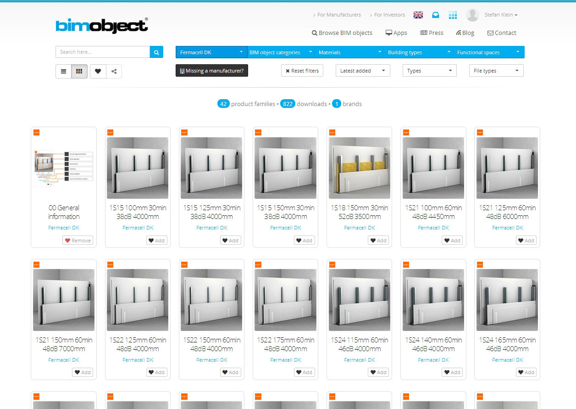Screen dimensions: 576x409
Task: Click the search magnifier button
Action: [156, 52]
